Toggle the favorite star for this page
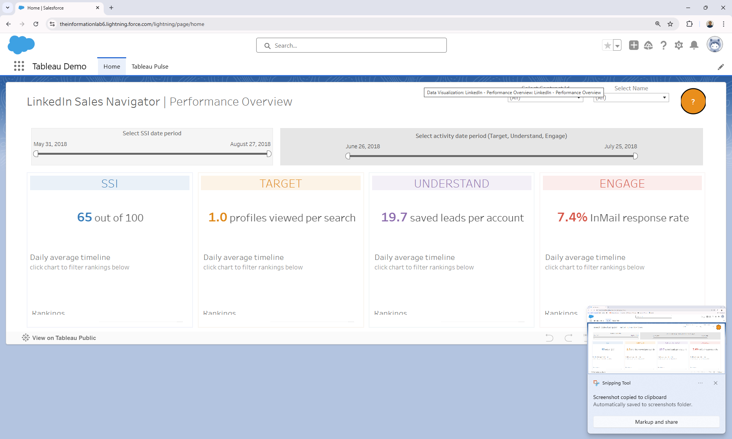 [x=607, y=45]
